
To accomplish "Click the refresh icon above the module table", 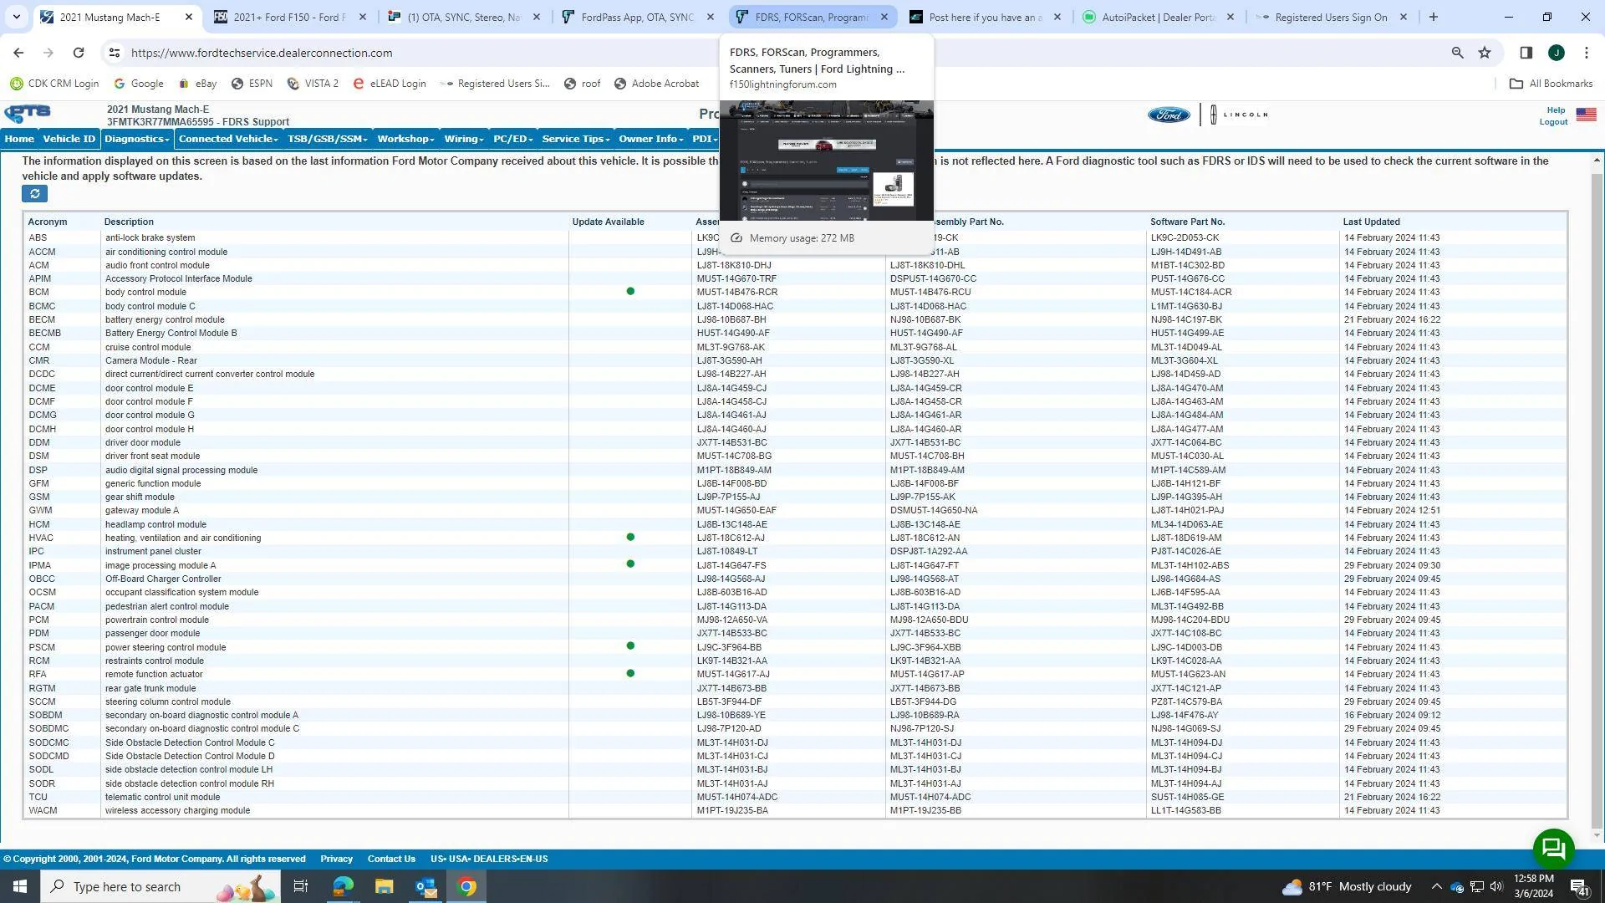I will [34, 194].
